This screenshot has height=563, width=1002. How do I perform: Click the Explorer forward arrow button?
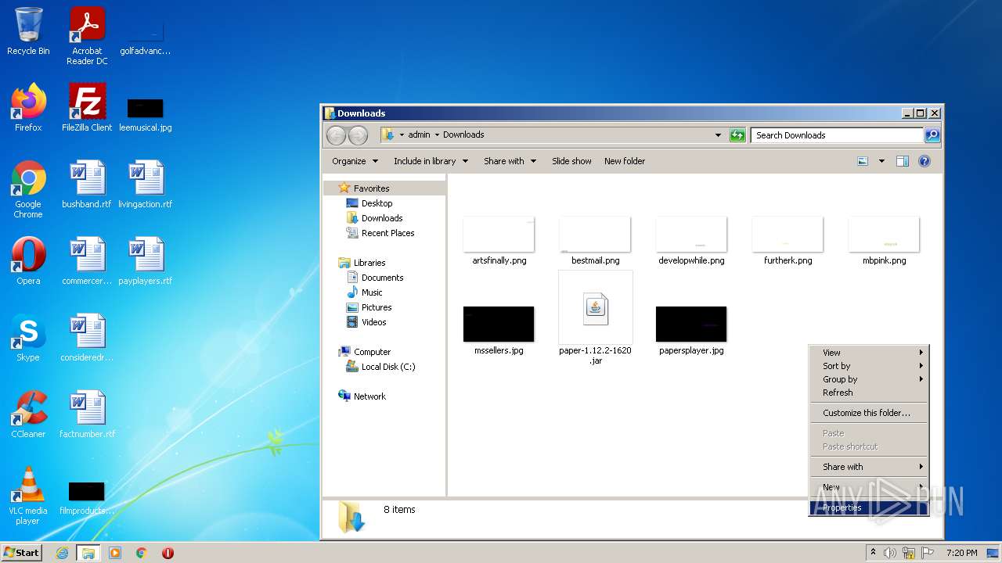(x=358, y=135)
